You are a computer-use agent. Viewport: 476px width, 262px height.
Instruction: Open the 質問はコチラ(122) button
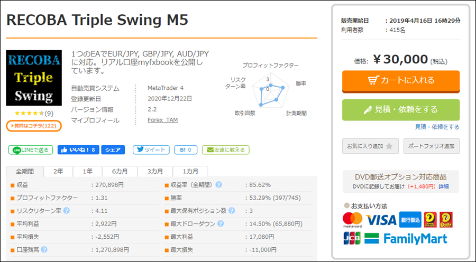[34, 126]
